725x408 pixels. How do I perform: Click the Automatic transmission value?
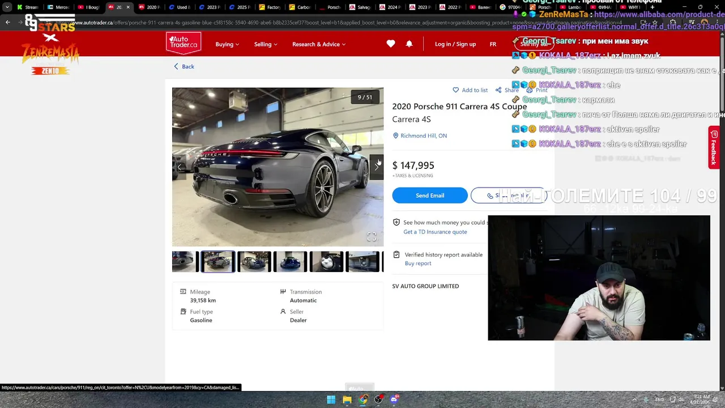coord(303,300)
